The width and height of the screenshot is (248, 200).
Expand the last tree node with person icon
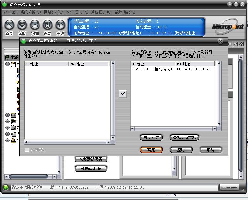[x=7, y=140]
